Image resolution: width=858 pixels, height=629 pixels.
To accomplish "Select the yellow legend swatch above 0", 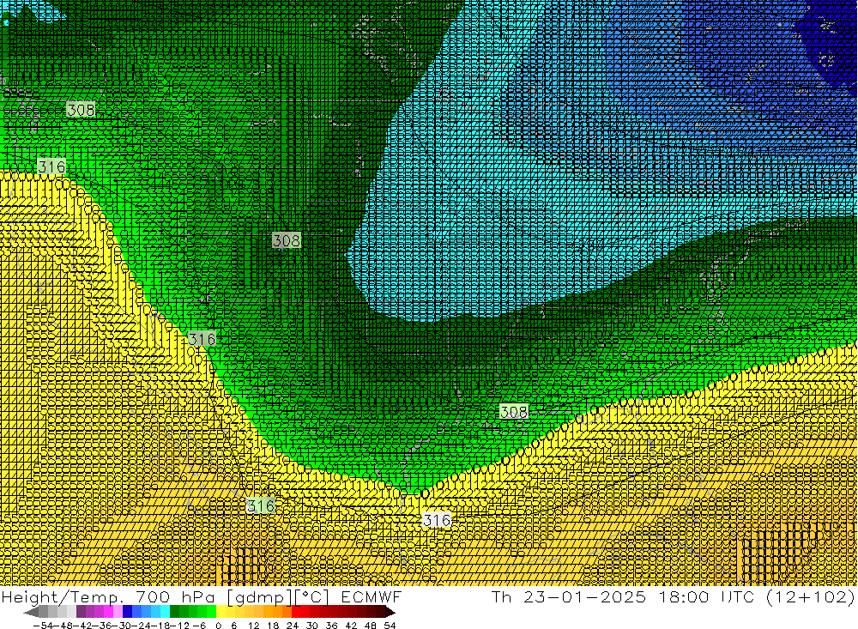I will click(x=221, y=612).
